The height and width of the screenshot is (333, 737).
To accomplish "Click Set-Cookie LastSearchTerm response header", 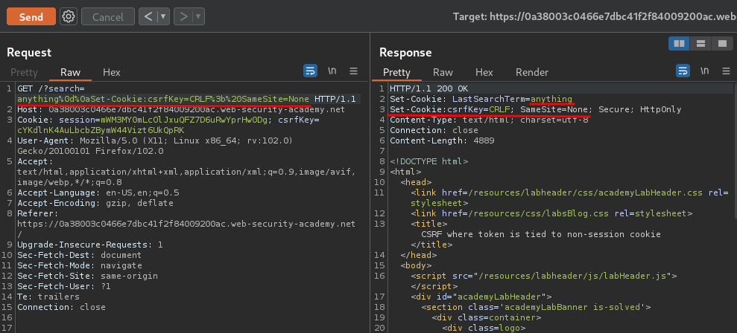I will pyautogui.click(x=481, y=99).
